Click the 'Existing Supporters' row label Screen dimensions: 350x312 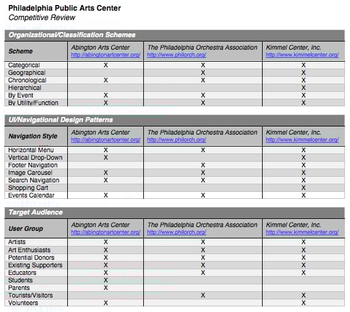[35, 265]
